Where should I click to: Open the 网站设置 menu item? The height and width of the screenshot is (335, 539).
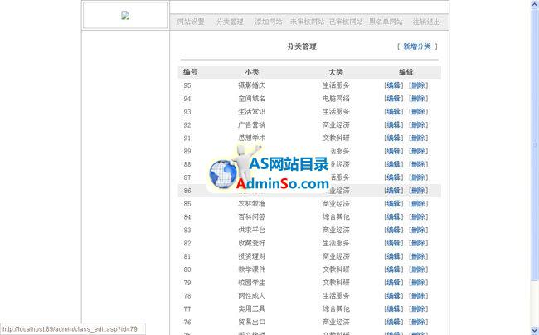[191, 22]
